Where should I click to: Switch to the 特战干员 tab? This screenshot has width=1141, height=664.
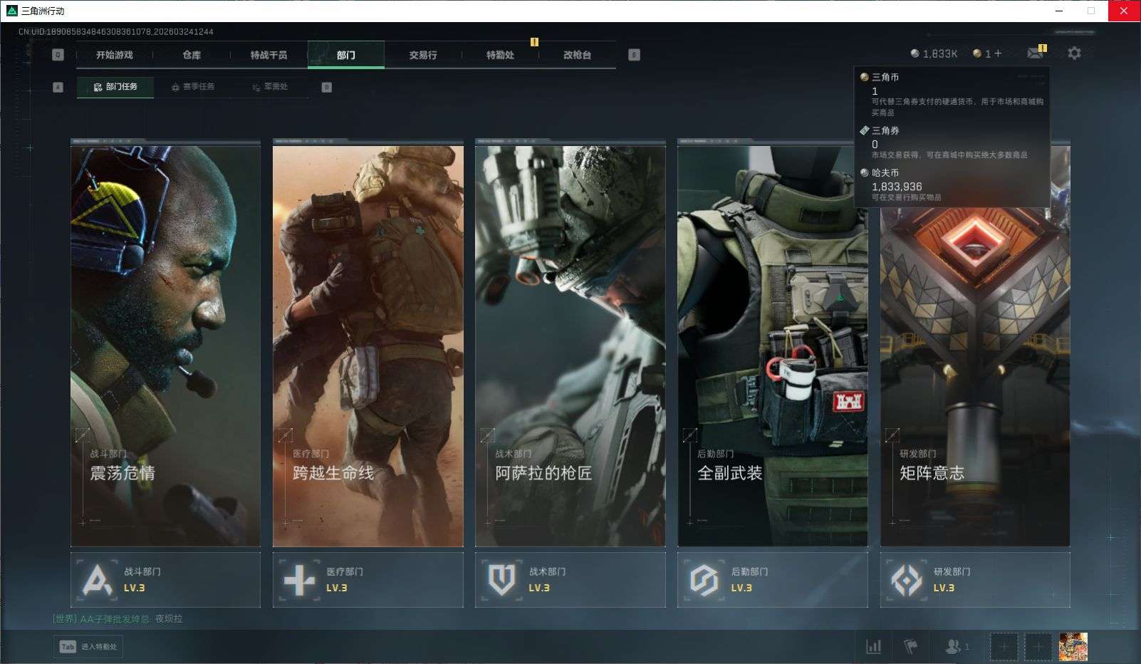click(x=269, y=55)
